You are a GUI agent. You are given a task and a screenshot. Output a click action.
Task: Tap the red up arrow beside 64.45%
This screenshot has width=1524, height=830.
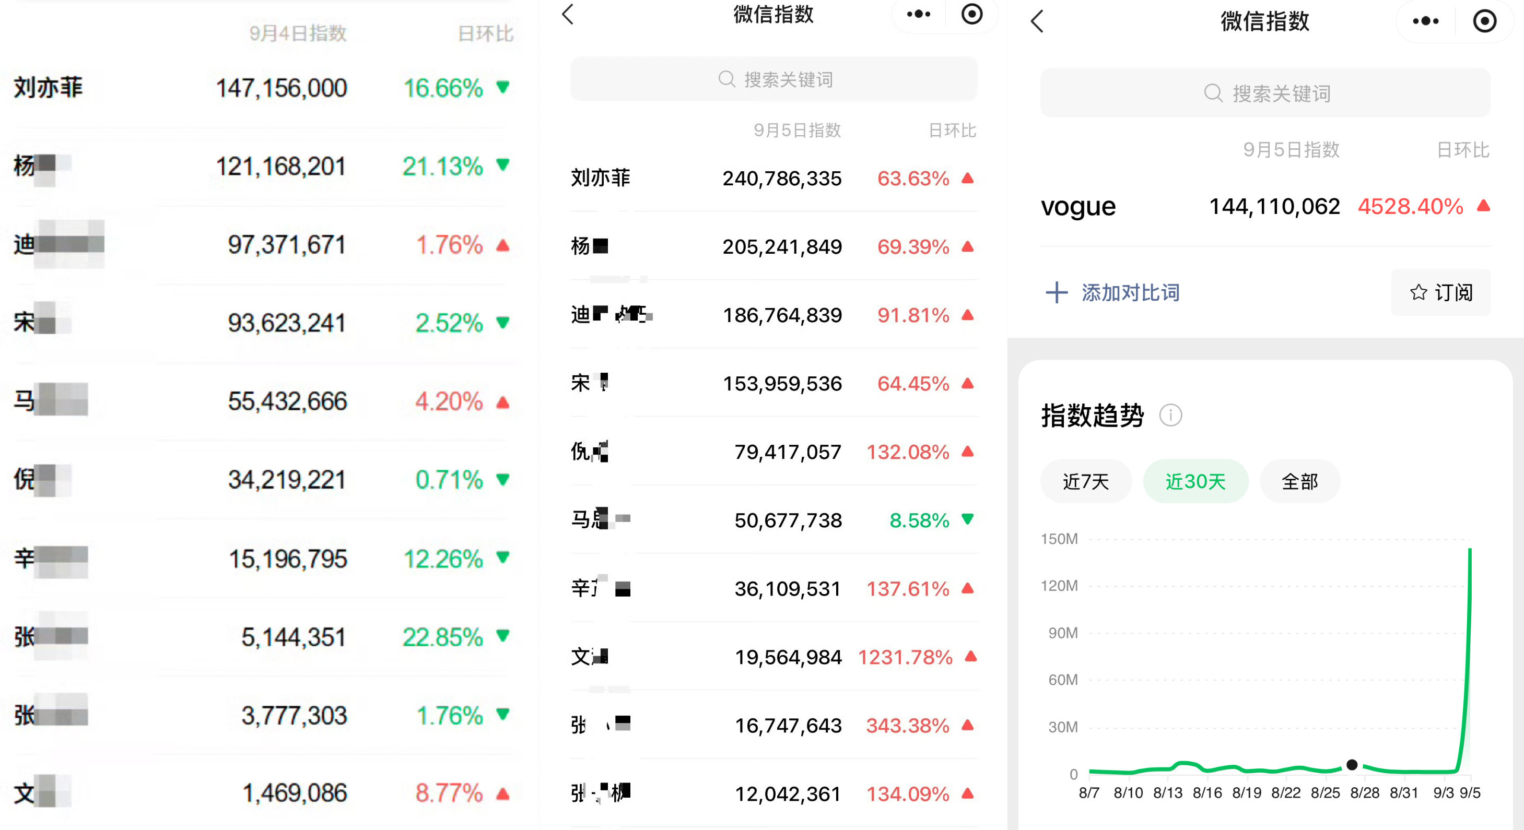(x=968, y=383)
